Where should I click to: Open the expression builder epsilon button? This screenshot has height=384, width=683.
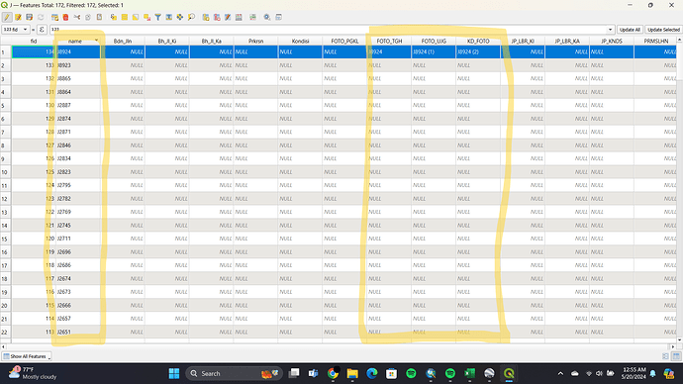pyautogui.click(x=42, y=30)
